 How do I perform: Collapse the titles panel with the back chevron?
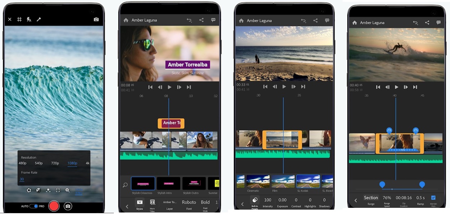[x=127, y=206]
